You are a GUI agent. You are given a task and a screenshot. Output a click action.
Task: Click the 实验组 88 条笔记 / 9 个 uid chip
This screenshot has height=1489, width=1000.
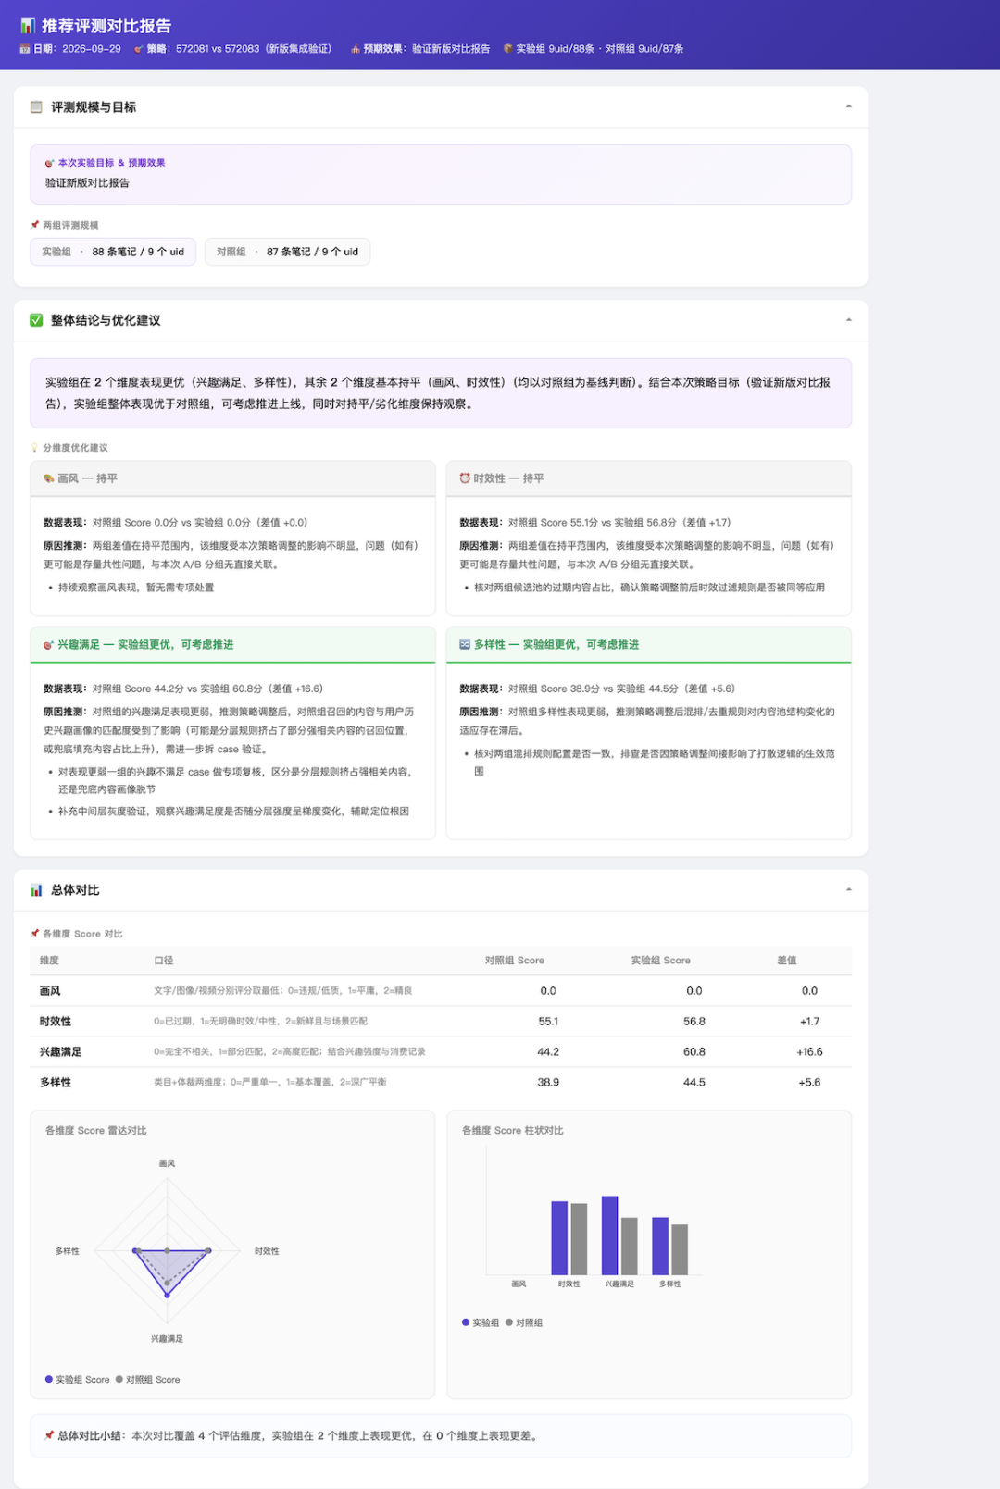coord(113,252)
